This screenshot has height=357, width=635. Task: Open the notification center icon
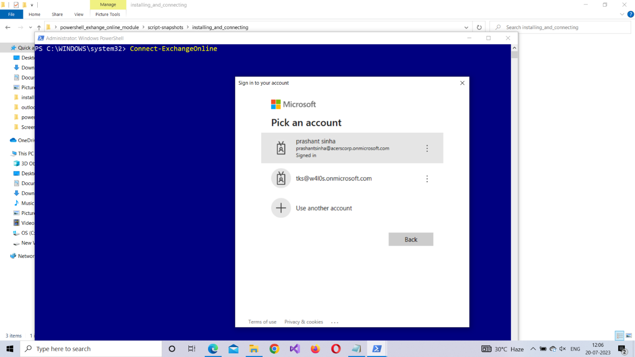[622, 349]
